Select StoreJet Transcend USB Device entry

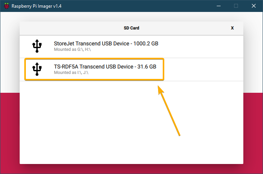point(106,44)
